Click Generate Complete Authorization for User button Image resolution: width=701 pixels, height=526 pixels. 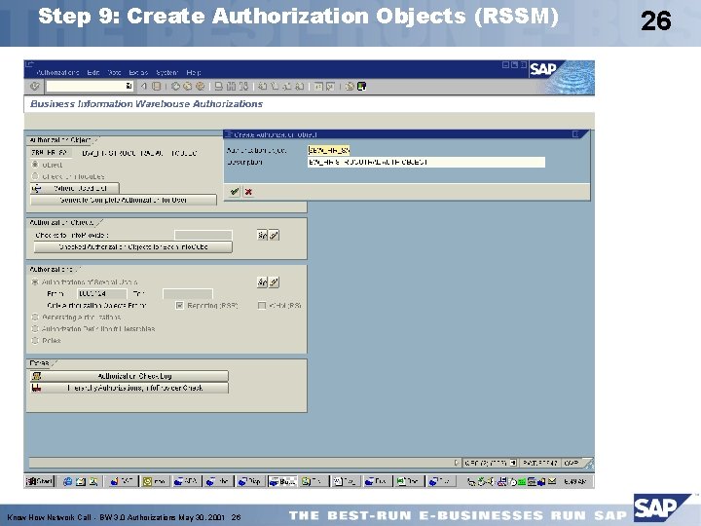coord(123,200)
